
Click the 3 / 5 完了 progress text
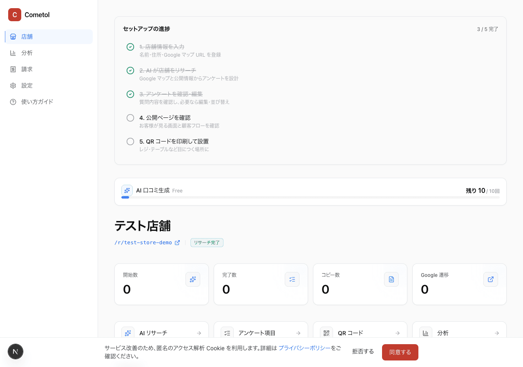click(x=487, y=29)
